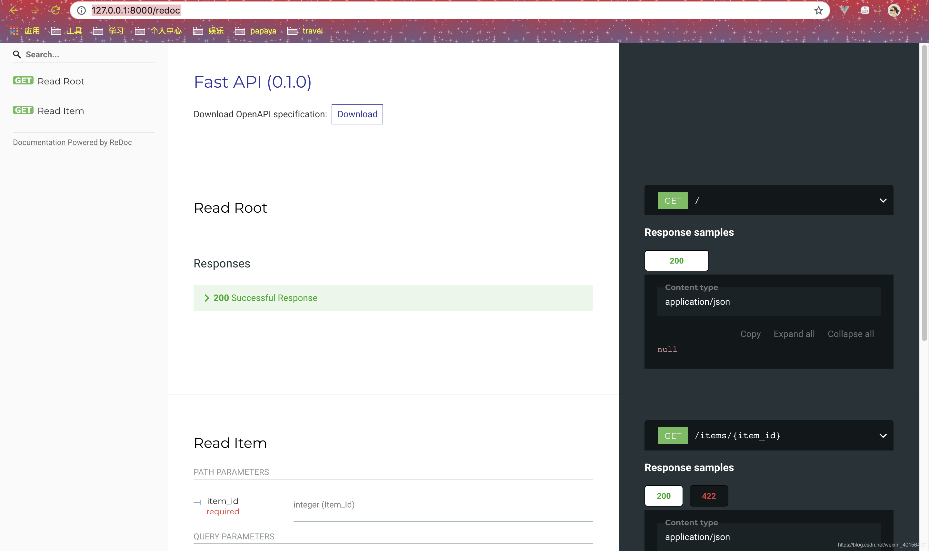This screenshot has width=929, height=551.
Task: Open the Vue devtools extension icon
Action: coord(844,10)
